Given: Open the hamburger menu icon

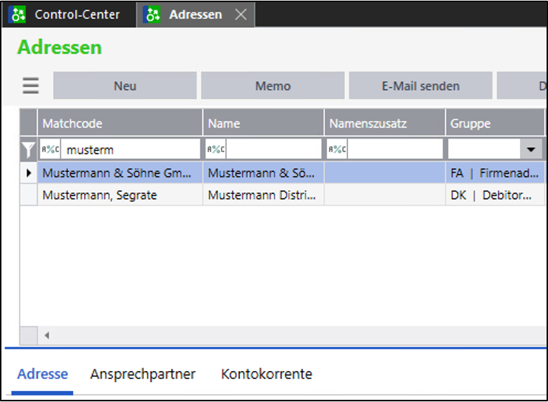Looking at the screenshot, I should coord(30,86).
